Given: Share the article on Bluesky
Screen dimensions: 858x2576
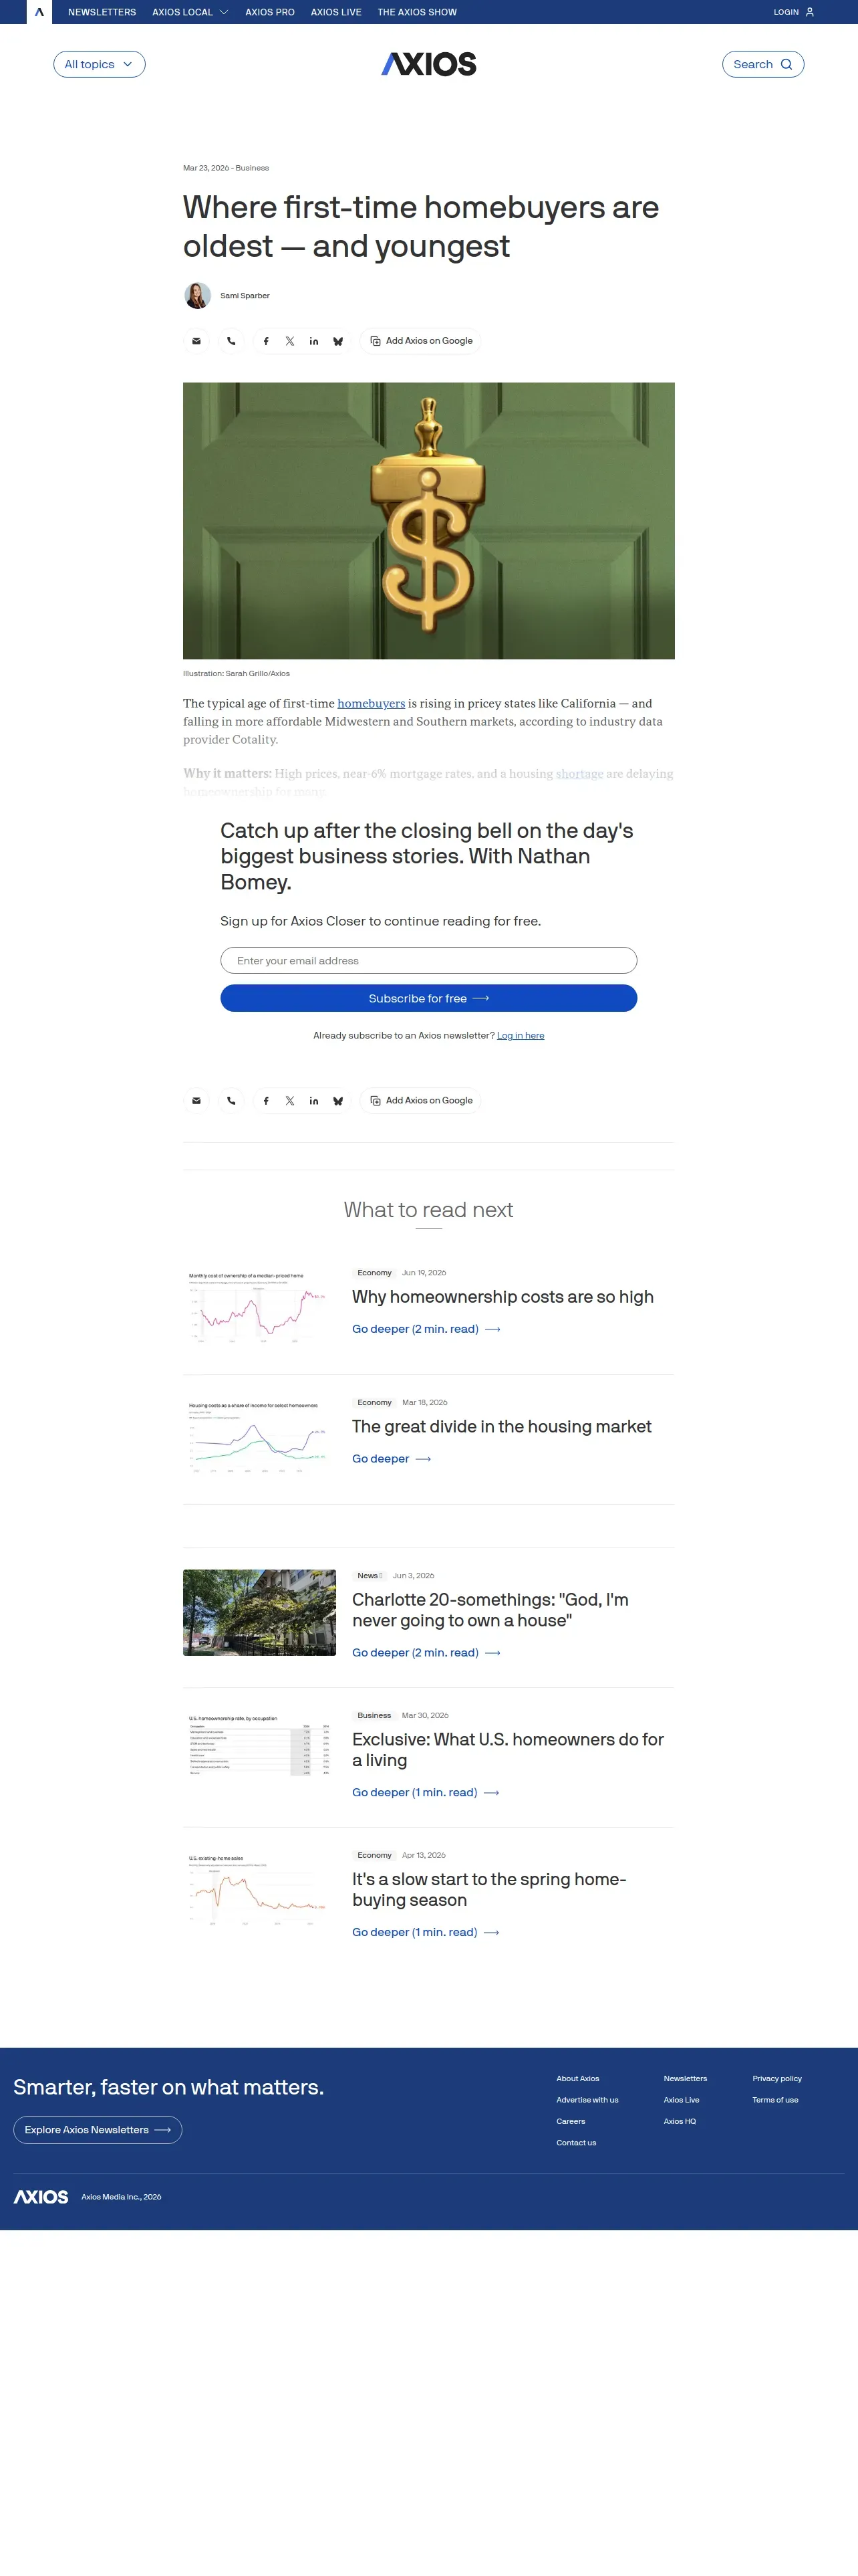Looking at the screenshot, I should (x=337, y=341).
